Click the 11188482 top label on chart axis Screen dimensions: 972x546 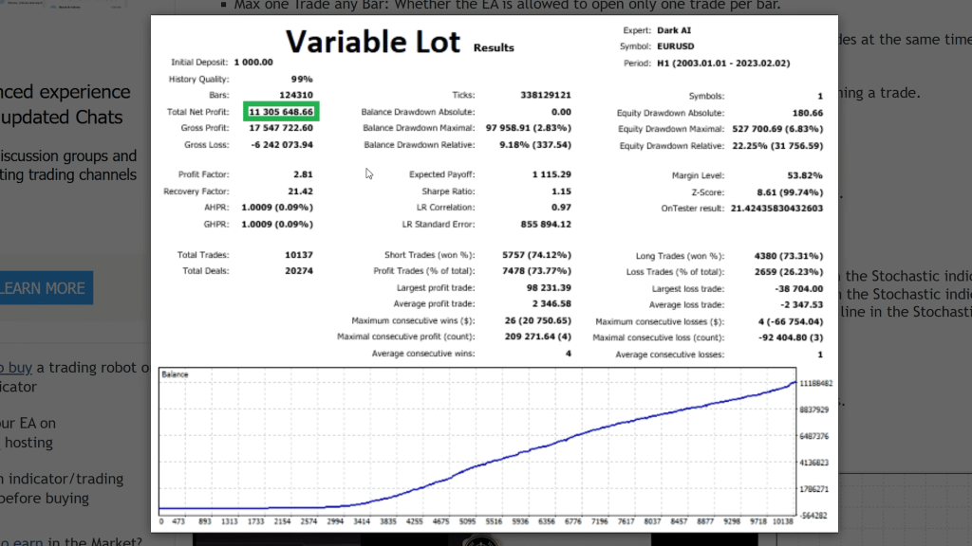(x=815, y=383)
